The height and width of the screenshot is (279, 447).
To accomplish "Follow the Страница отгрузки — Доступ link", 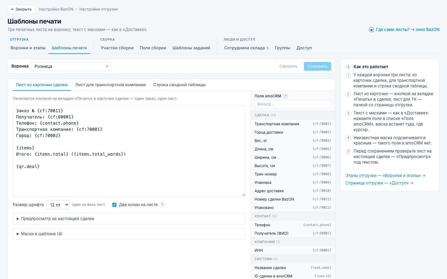I will click(379, 183).
